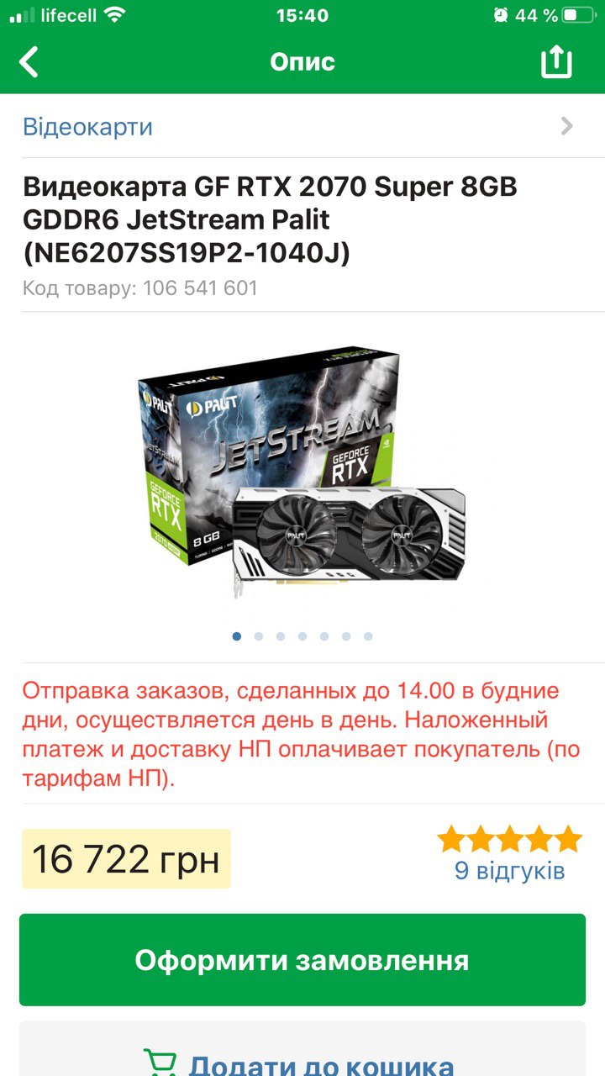This screenshot has height=1076, width=605.
Task: Open the 9 відгуків reviews link
Action: (x=510, y=870)
